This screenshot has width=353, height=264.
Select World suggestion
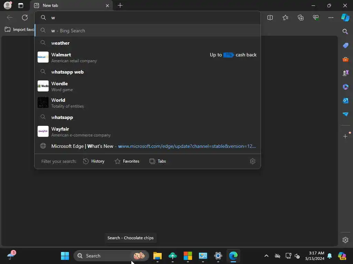pyautogui.click(x=148, y=102)
